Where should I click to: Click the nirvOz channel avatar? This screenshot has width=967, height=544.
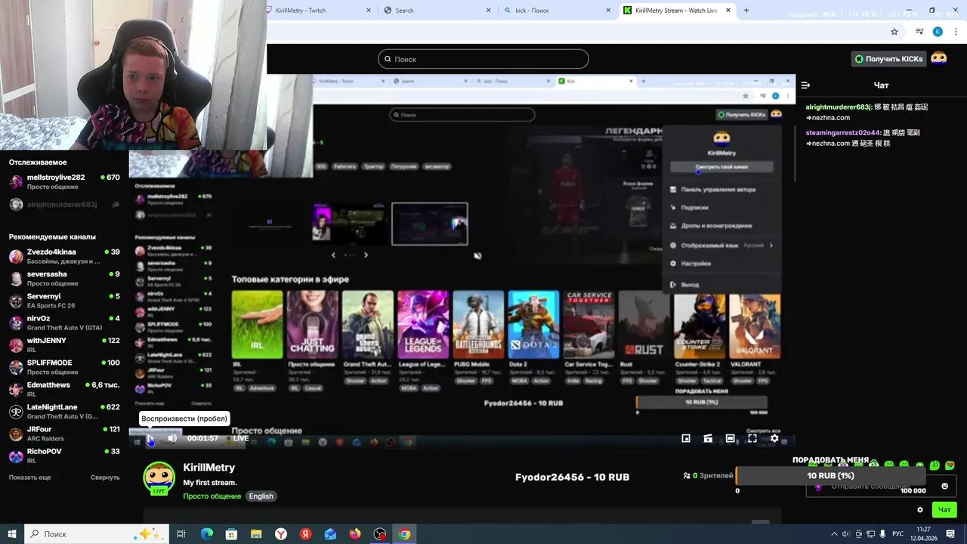(16, 323)
